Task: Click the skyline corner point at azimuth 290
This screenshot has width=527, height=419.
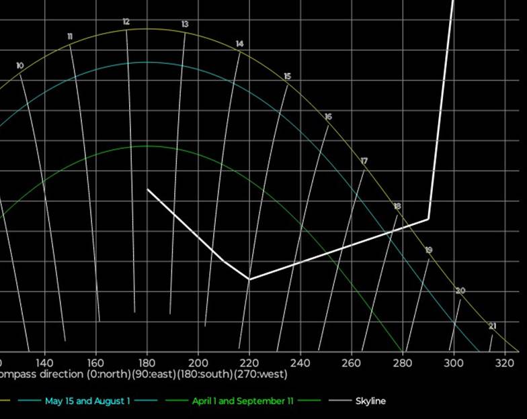Action: pos(428,219)
